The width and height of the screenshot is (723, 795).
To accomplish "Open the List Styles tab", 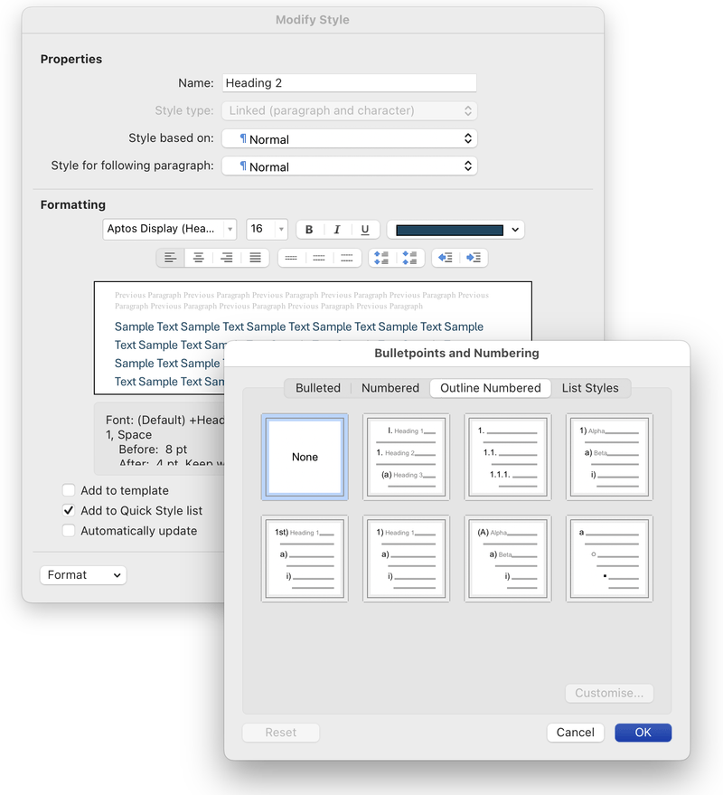I will click(x=590, y=388).
